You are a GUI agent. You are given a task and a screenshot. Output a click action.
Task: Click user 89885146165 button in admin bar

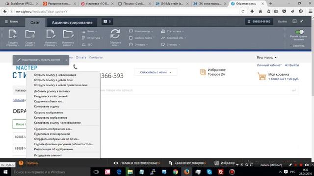(259, 22)
